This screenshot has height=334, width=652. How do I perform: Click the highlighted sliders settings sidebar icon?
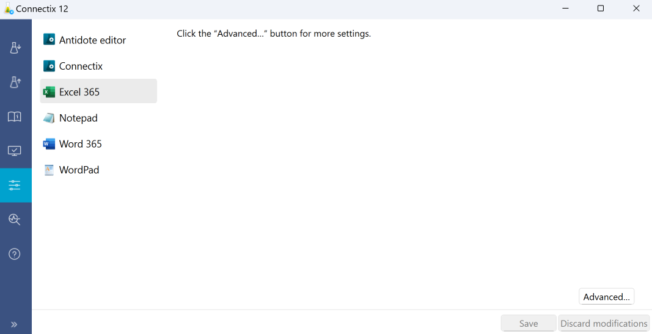tap(15, 185)
